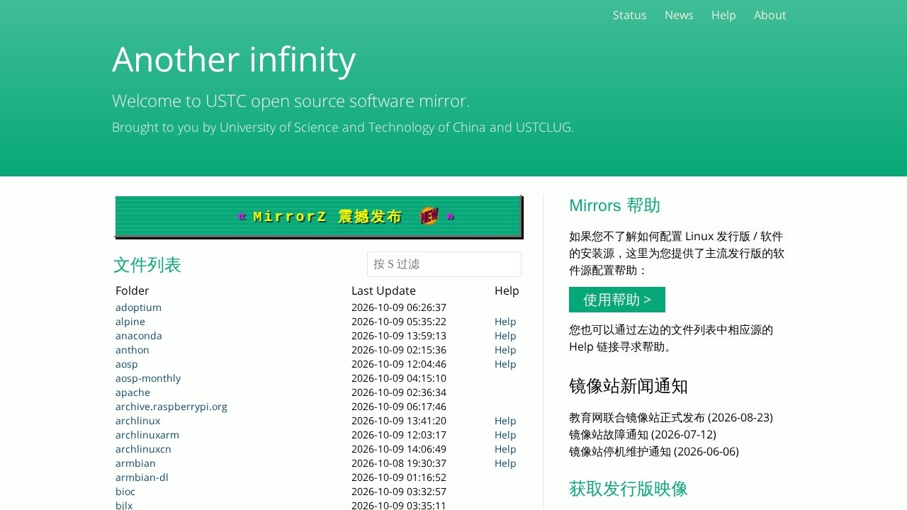Open Help link for archlinuxcn
Image resolution: width=907 pixels, height=510 pixels.
click(505, 449)
